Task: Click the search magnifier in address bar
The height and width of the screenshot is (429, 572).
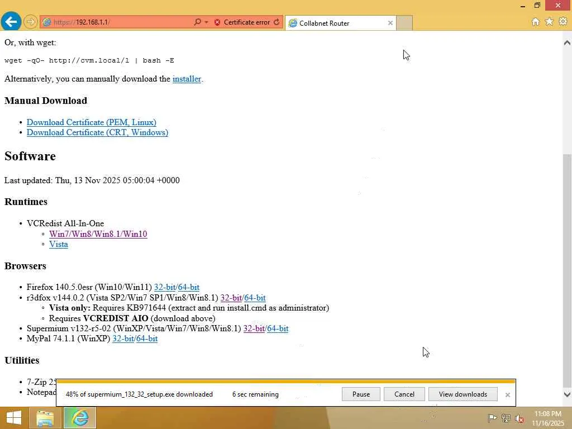Action: pyautogui.click(x=197, y=22)
